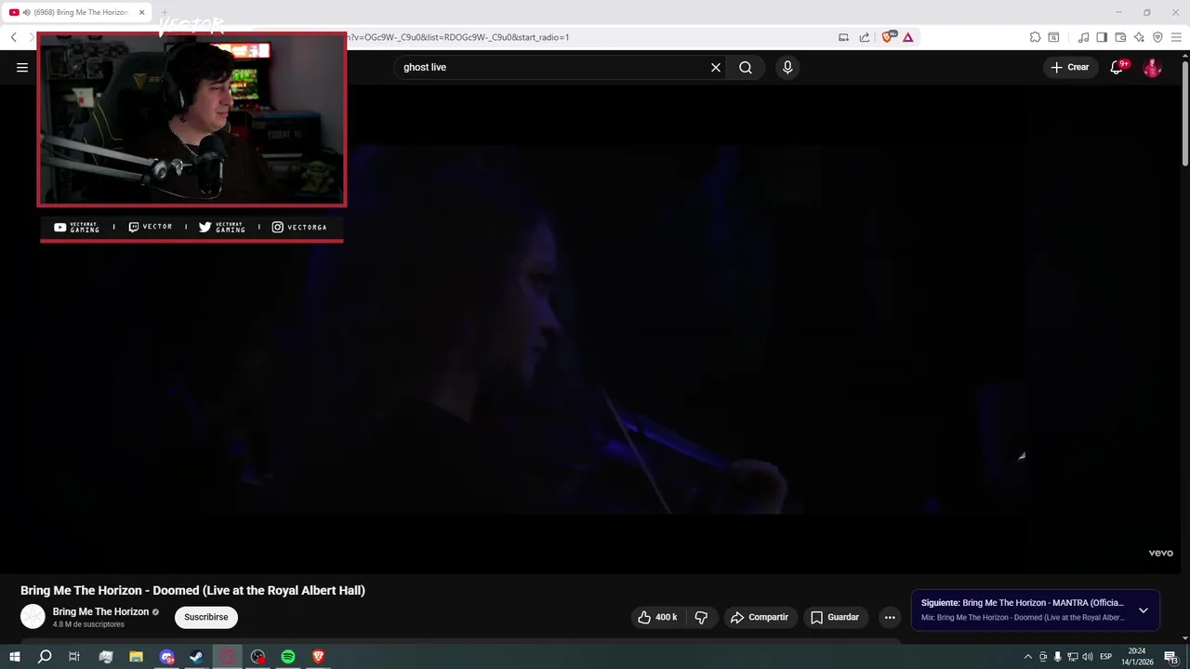Image resolution: width=1190 pixels, height=669 pixels.
Task: Open the Bring Me The Horizon channel name
Action: click(x=100, y=611)
